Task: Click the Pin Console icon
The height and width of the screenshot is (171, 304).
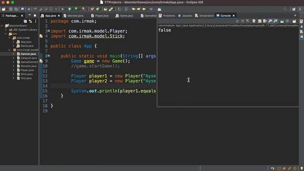Action: tap(282, 21)
